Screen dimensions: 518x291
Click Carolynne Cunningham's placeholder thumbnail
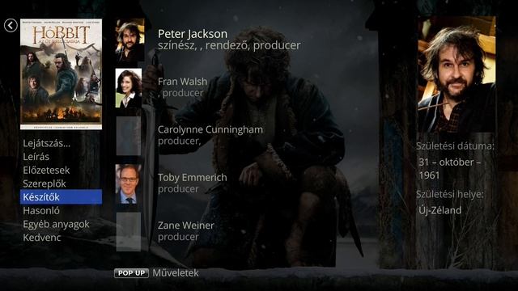point(129,136)
